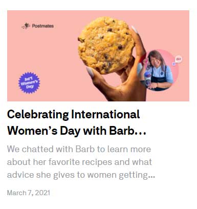This screenshot has height=209, width=197.
Task: Click the Postmates logo icon in banner
Action: [x=26, y=26]
